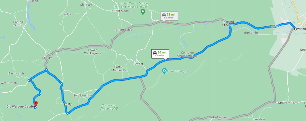Select the Fovant village label
The image size is (306, 121).
pos(138,64)
